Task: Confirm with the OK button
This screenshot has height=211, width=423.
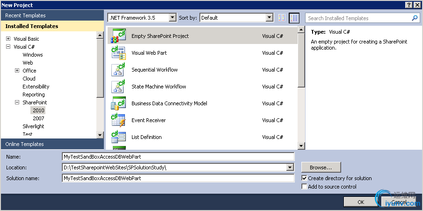Action: click(x=361, y=202)
